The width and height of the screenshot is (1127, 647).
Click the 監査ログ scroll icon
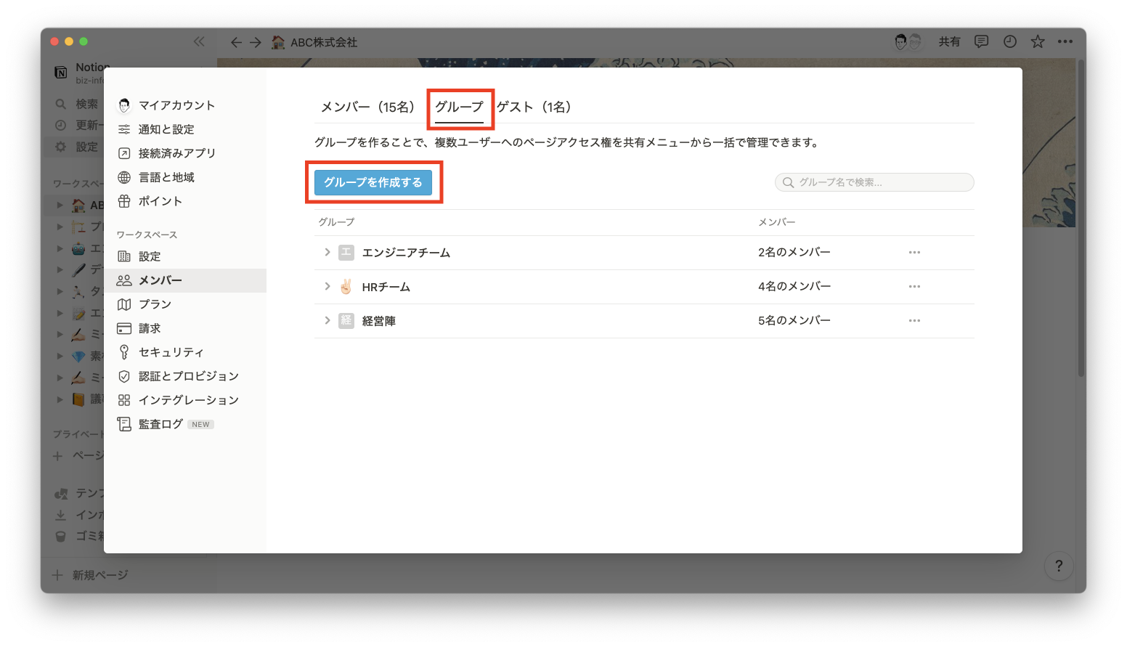click(x=124, y=424)
